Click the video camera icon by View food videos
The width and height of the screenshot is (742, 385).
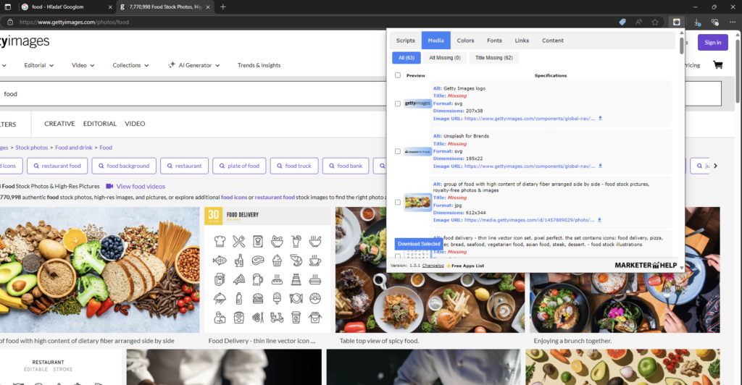pyautogui.click(x=109, y=186)
